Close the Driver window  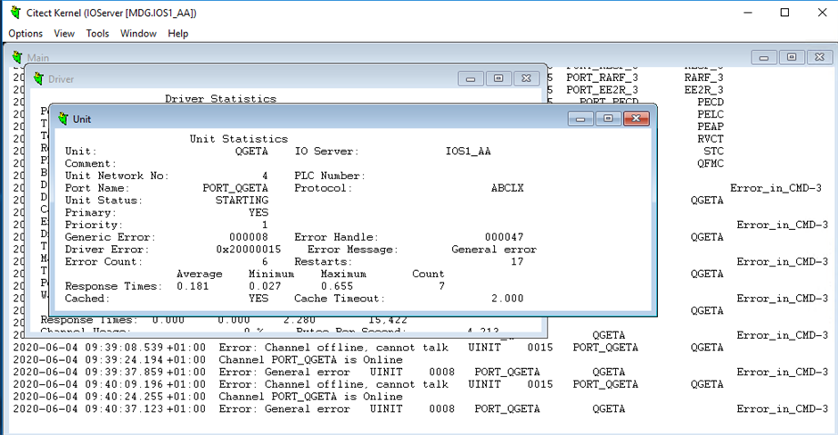click(526, 78)
